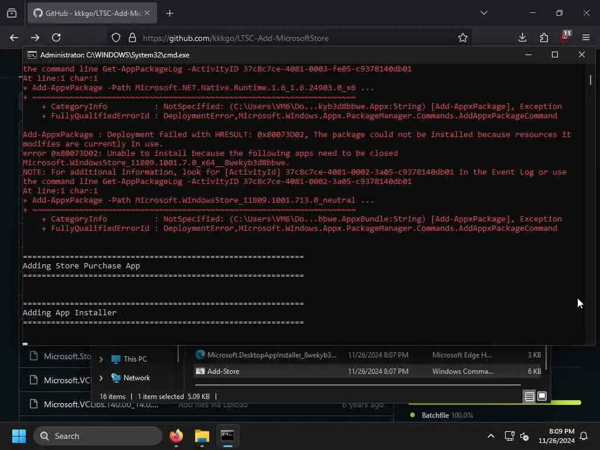The width and height of the screenshot is (600, 450).
Task: Click the GitHub URL address bar
Action: (236, 38)
